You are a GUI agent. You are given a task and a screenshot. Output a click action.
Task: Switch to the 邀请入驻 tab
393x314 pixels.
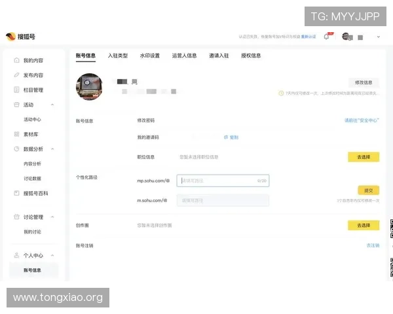219,56
